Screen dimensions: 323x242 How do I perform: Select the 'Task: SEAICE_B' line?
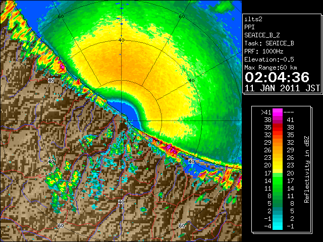269,43
